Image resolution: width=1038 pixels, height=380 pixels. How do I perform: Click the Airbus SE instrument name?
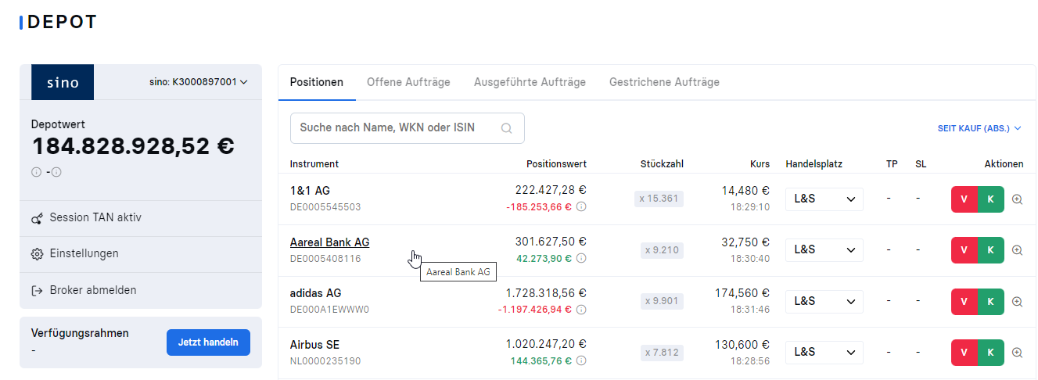click(314, 345)
